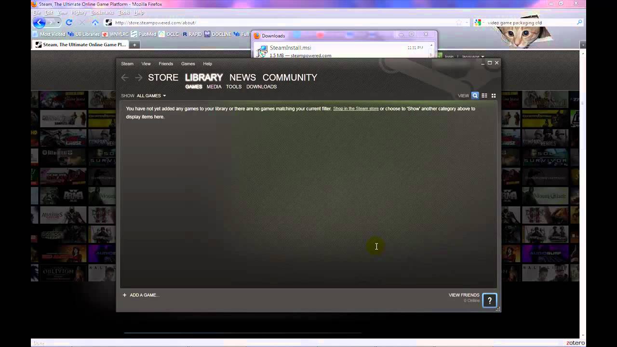The height and width of the screenshot is (347, 617).
Task: Click the bookmark star in address bar
Action: tap(459, 23)
